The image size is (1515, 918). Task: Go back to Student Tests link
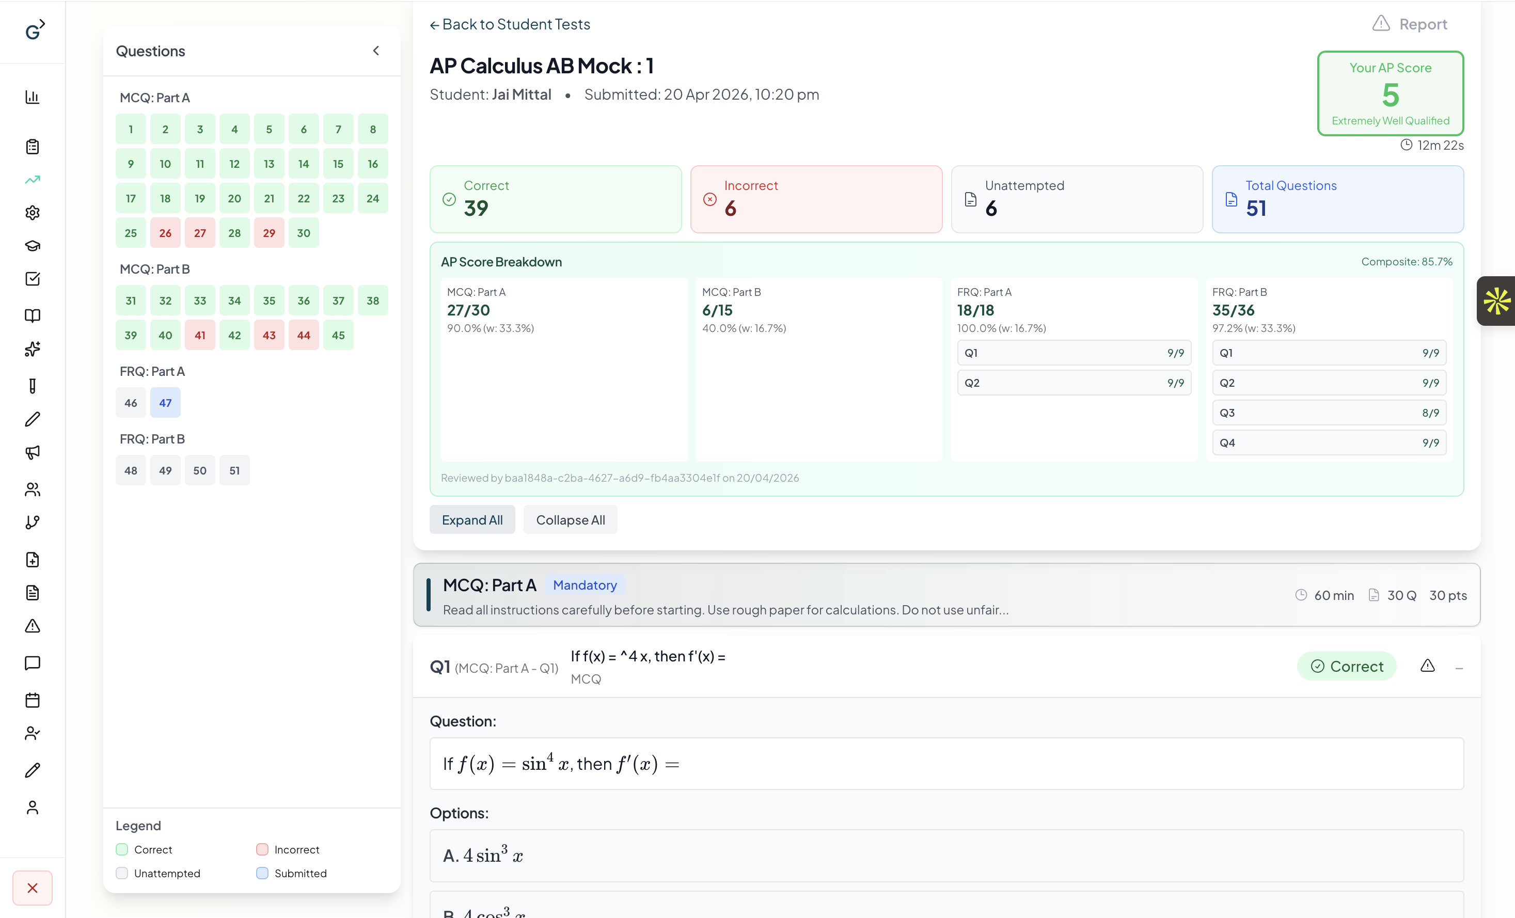pyautogui.click(x=510, y=25)
